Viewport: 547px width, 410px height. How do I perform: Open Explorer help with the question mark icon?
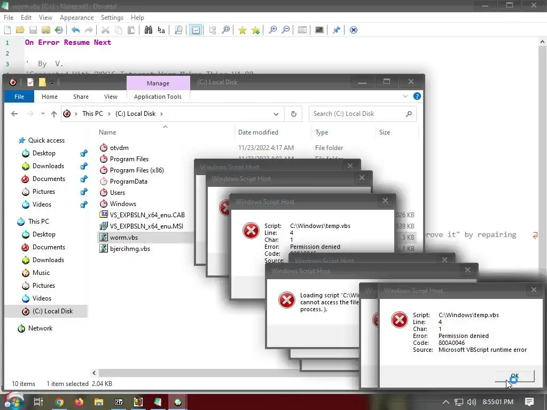point(417,96)
